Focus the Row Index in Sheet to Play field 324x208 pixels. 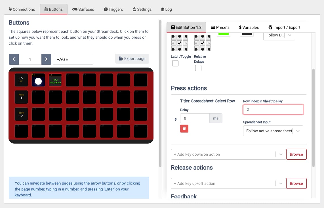pos(273,109)
